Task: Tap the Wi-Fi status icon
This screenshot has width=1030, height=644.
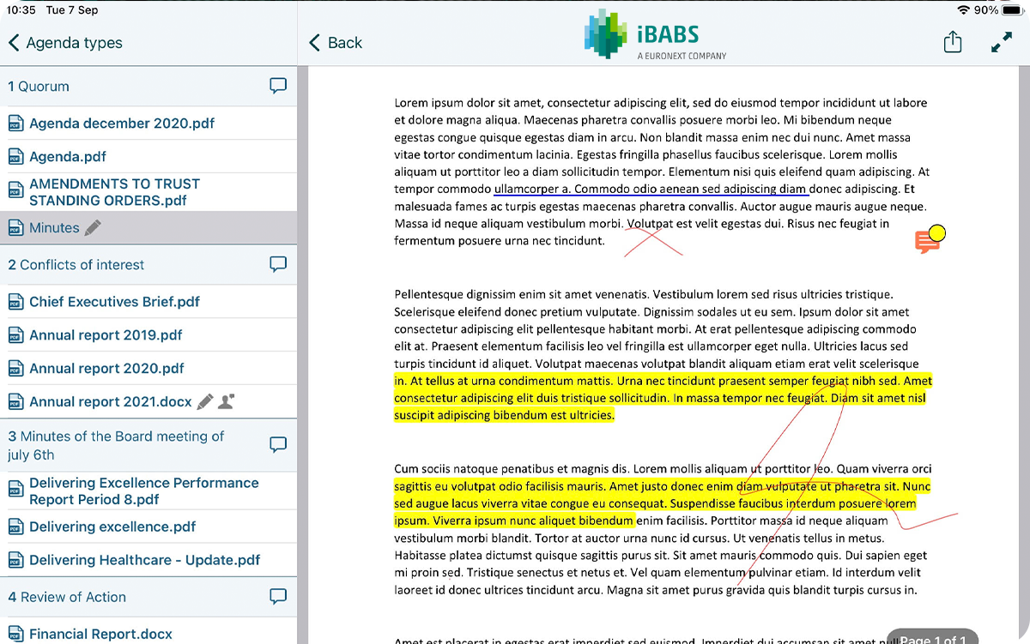Action: [x=964, y=9]
